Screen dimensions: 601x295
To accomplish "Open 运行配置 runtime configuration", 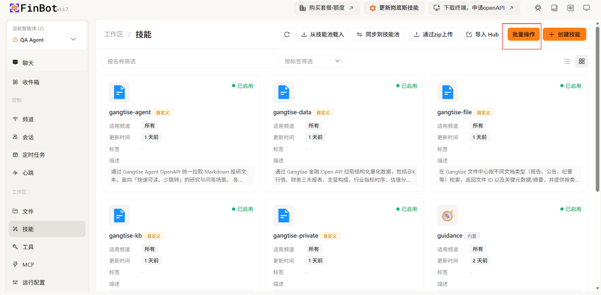I will pyautogui.click(x=47, y=282).
